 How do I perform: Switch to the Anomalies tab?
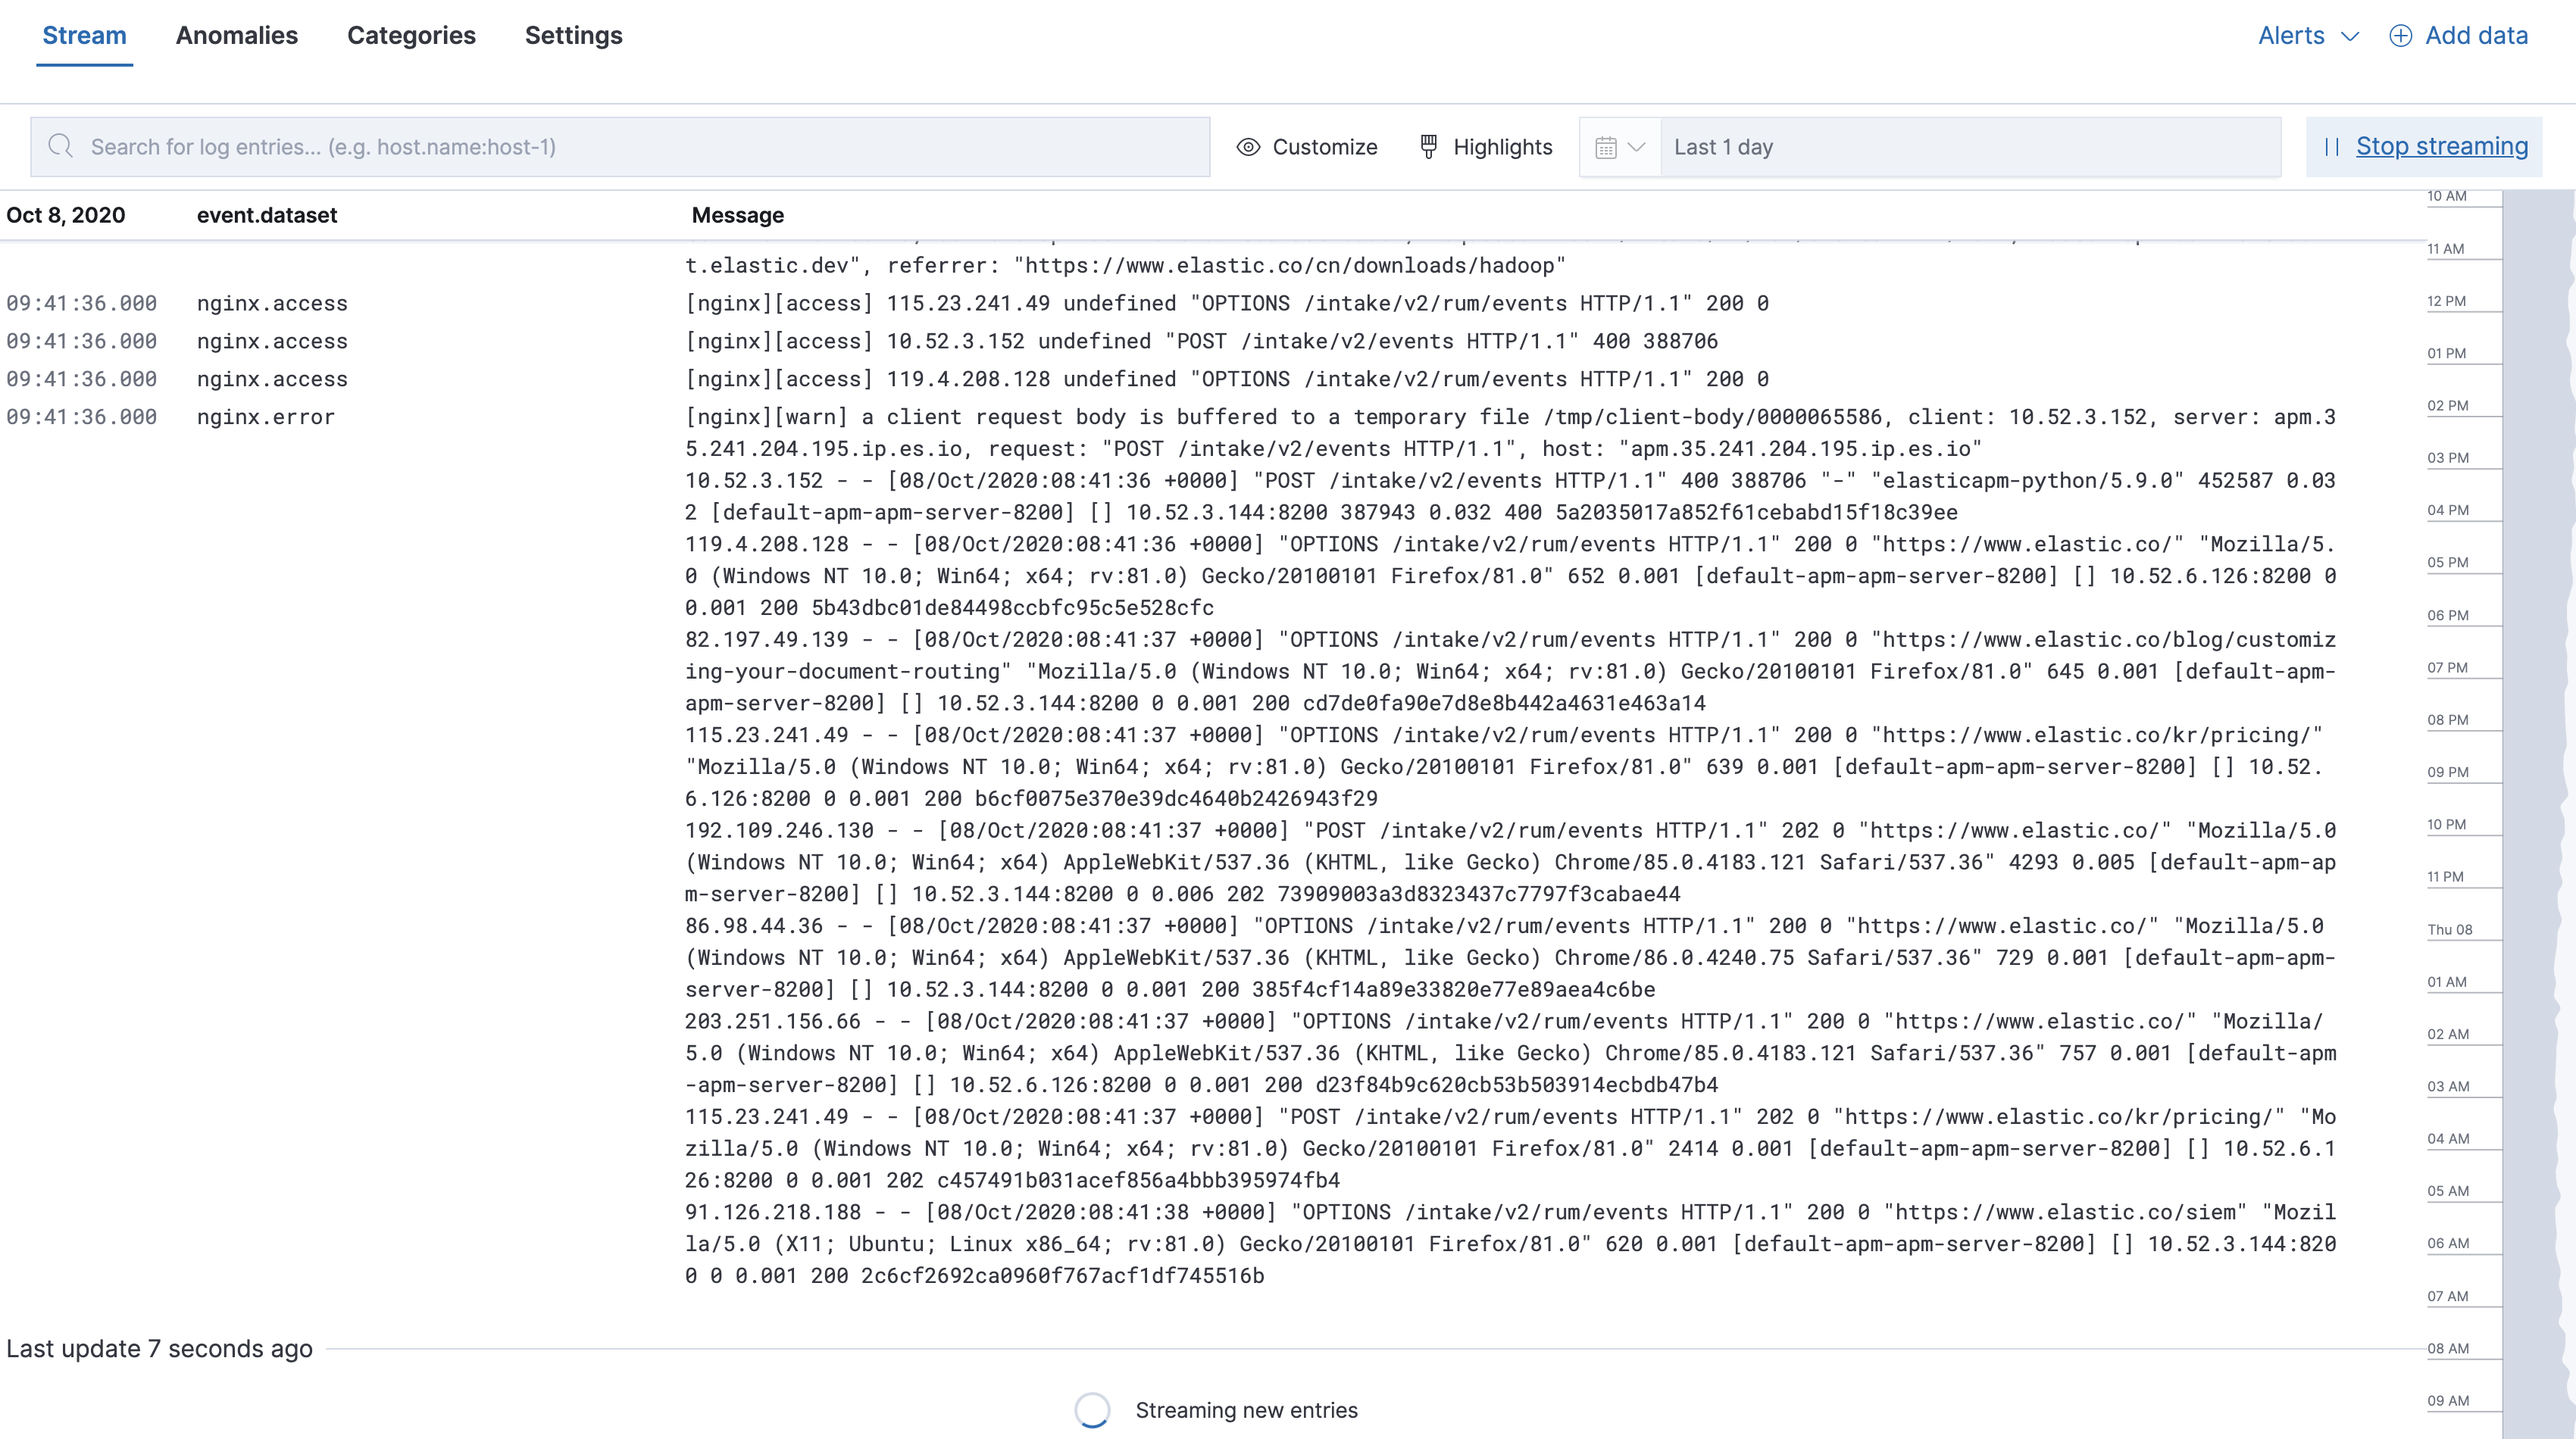(237, 35)
